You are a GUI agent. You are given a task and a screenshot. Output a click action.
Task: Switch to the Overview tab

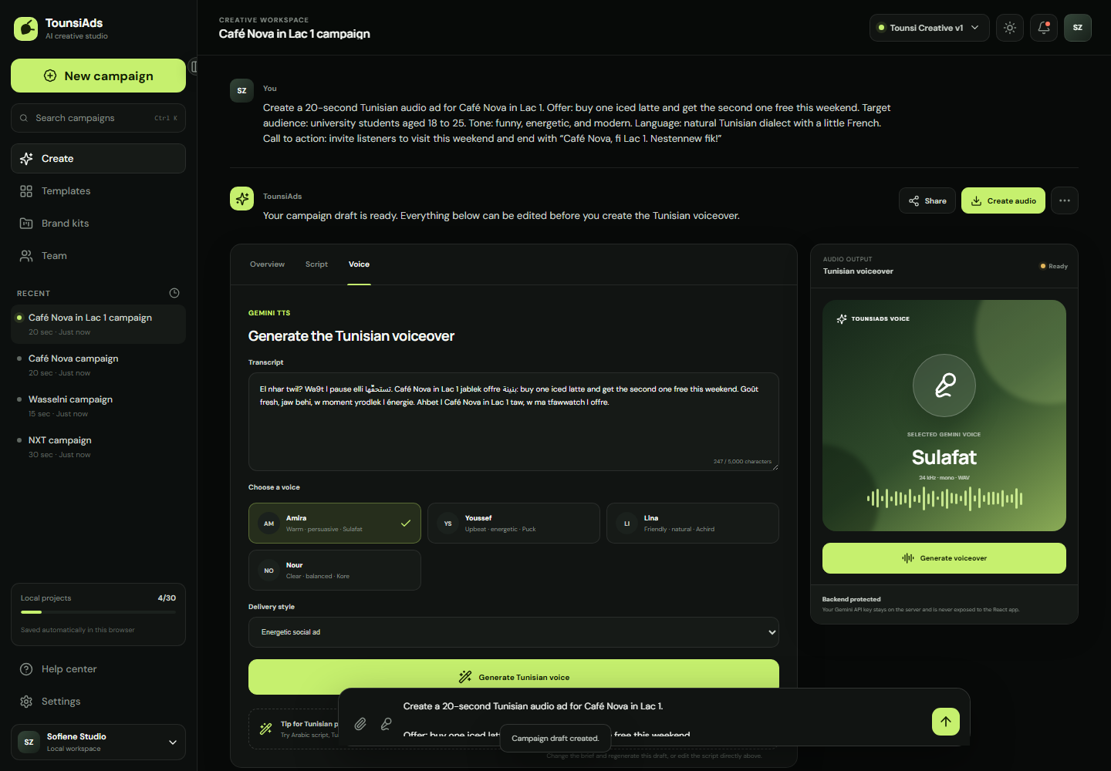point(267,264)
